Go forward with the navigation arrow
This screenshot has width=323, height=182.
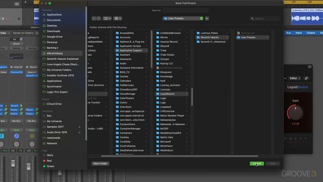(99, 19)
